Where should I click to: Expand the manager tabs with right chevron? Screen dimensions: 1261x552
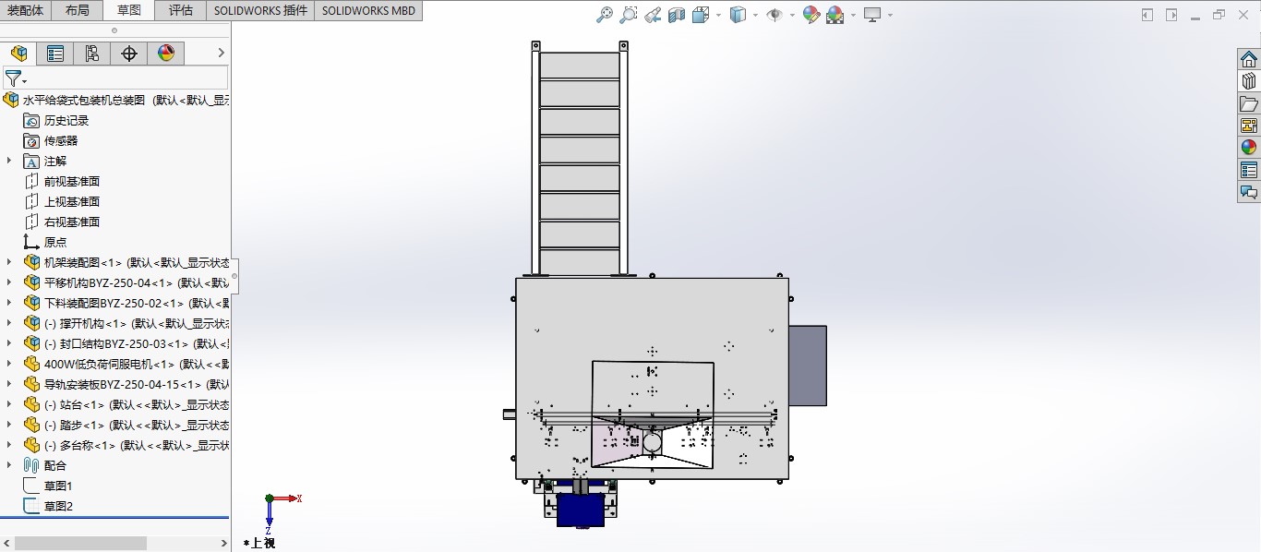point(221,54)
